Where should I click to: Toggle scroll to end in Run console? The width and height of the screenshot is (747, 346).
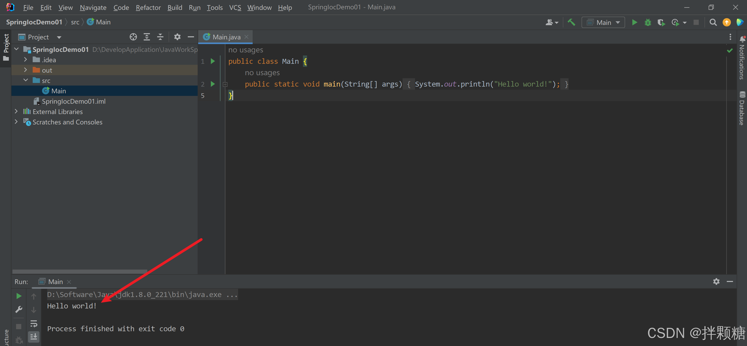point(34,337)
